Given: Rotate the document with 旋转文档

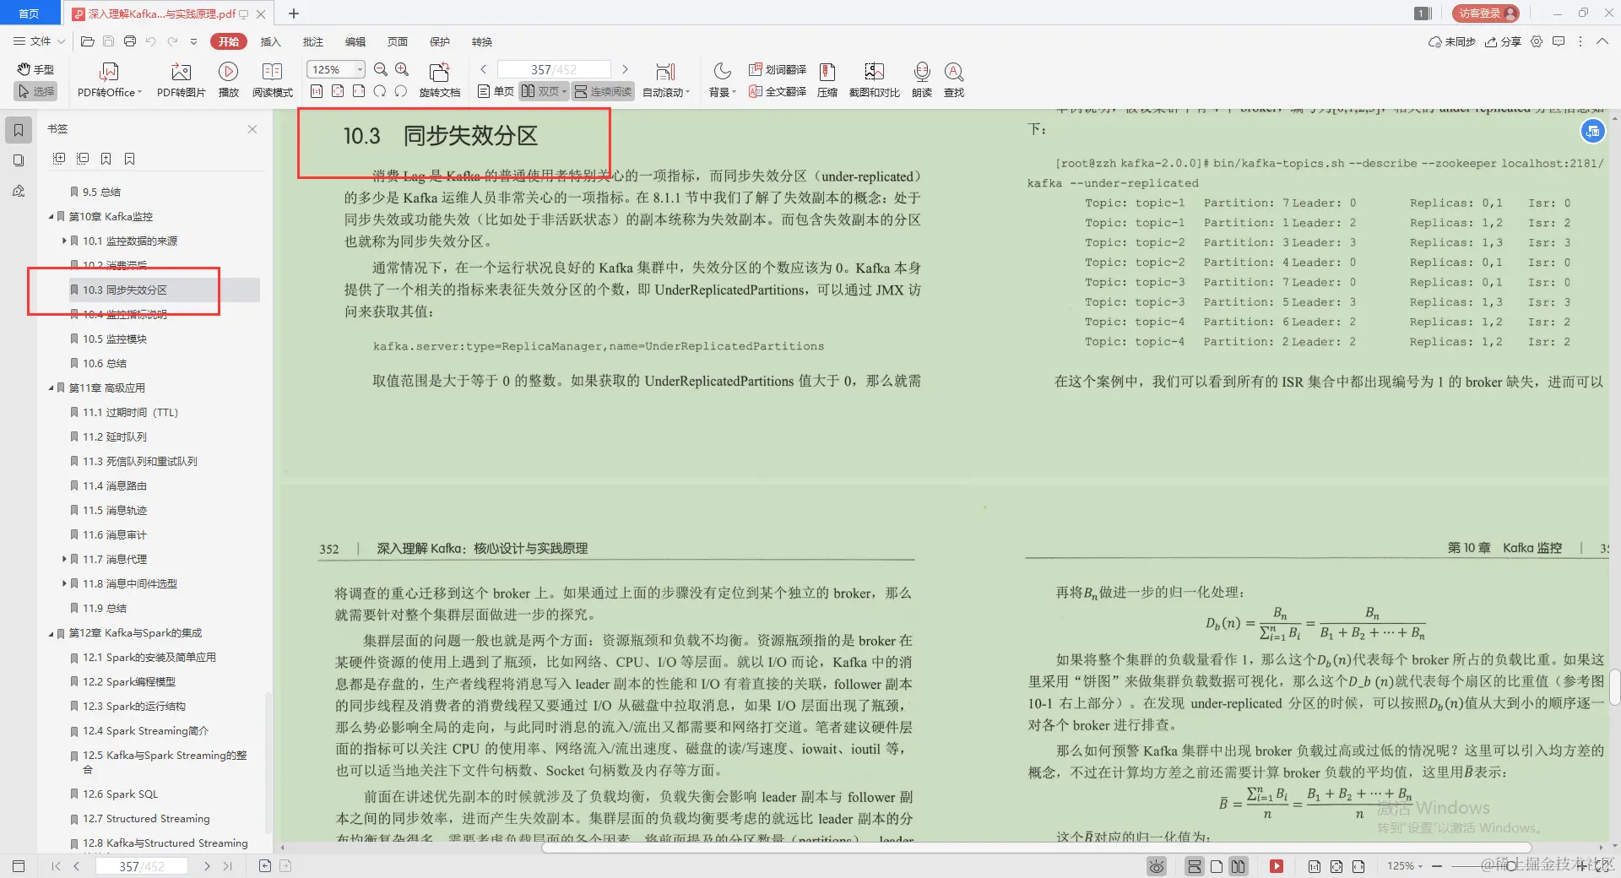Looking at the screenshot, I should tap(440, 79).
